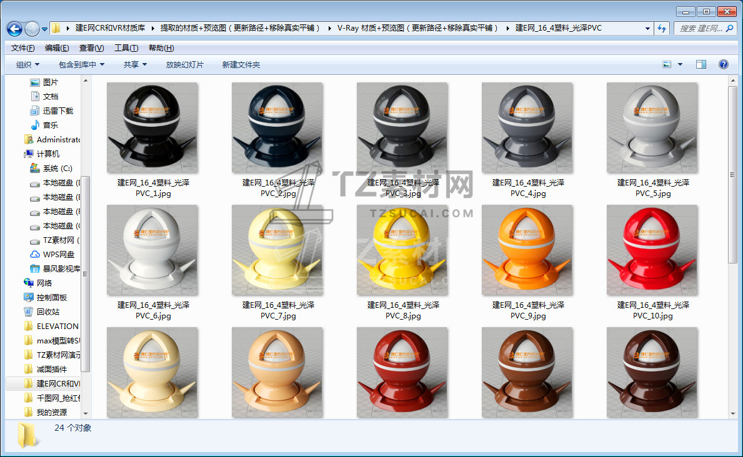
Task: Click the change view icon in toolbar
Action: 667,64
